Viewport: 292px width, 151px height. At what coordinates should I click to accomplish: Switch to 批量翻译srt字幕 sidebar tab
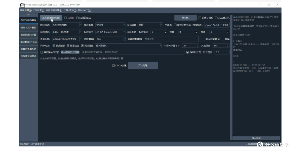[x=28, y=42]
